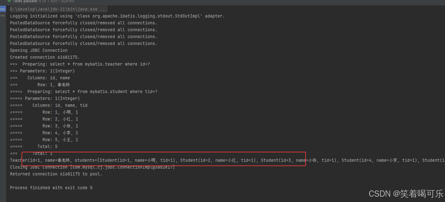The image size is (445, 202).
Task: Select the second ms test row in gutter
Action: pyautogui.click(x=3, y=16)
